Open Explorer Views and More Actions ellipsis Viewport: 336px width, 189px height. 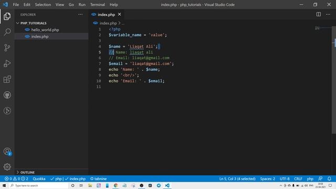coord(80,14)
